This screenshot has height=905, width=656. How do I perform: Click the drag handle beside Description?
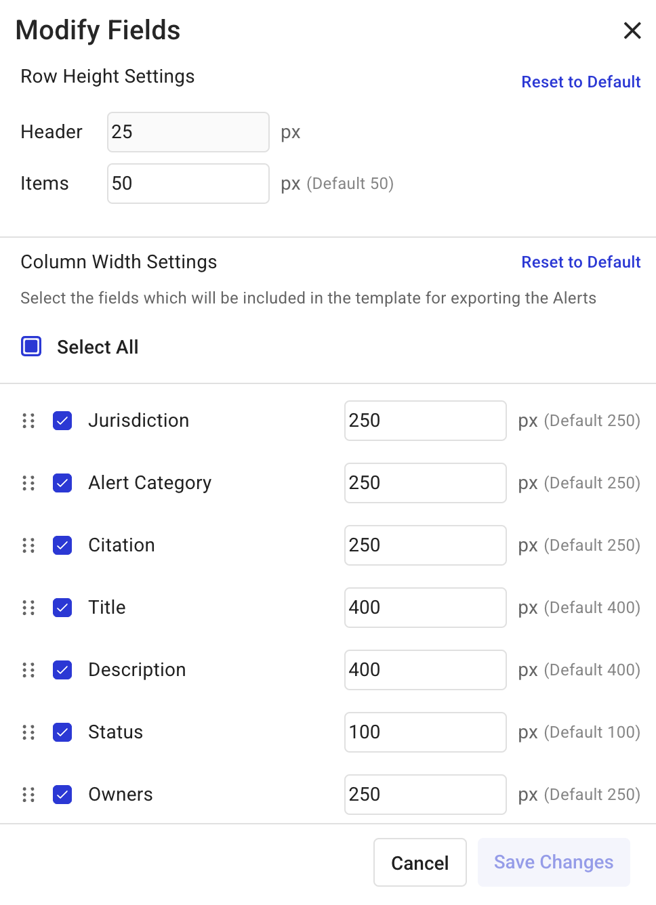pyautogui.click(x=28, y=670)
